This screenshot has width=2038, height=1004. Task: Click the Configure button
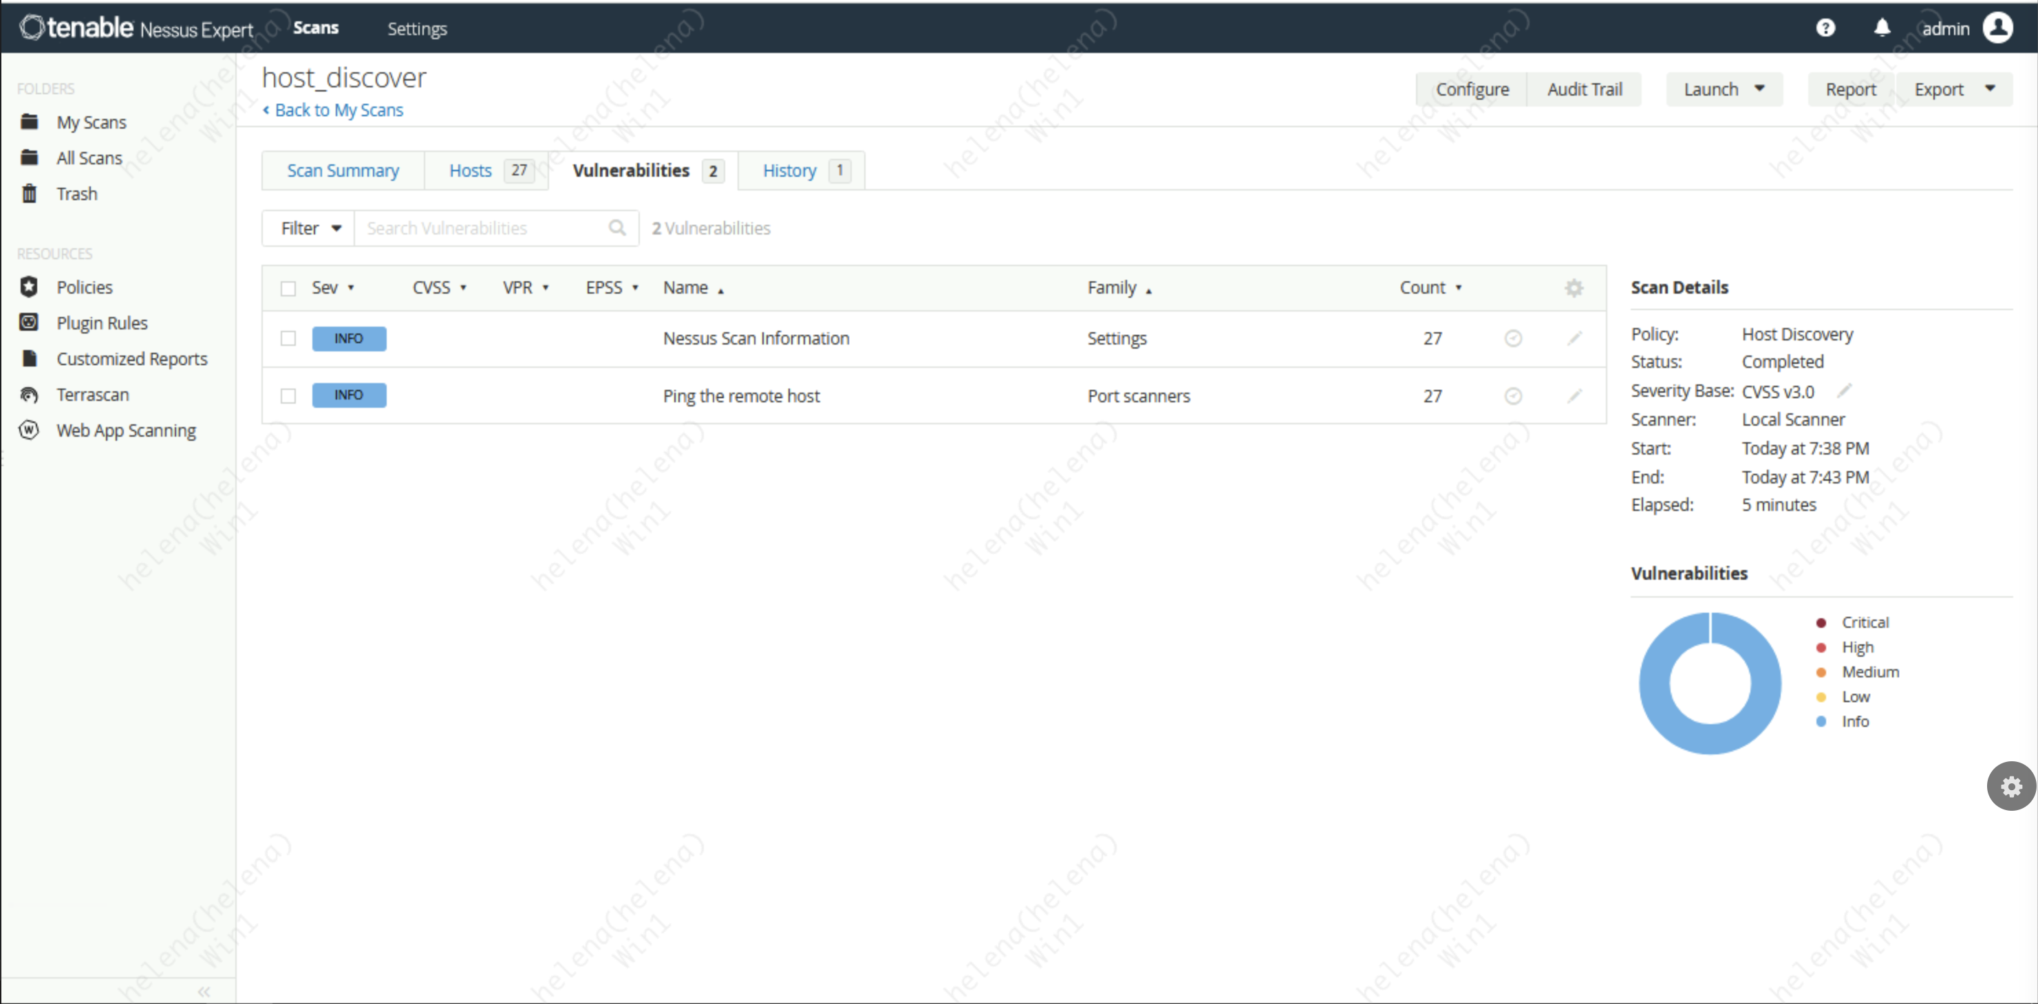coord(1472,89)
